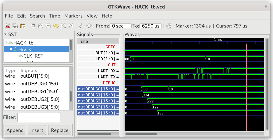Click the Copy toolbar icon
This screenshot has height=140, width=273.
pyautogui.click(x=15, y=26)
